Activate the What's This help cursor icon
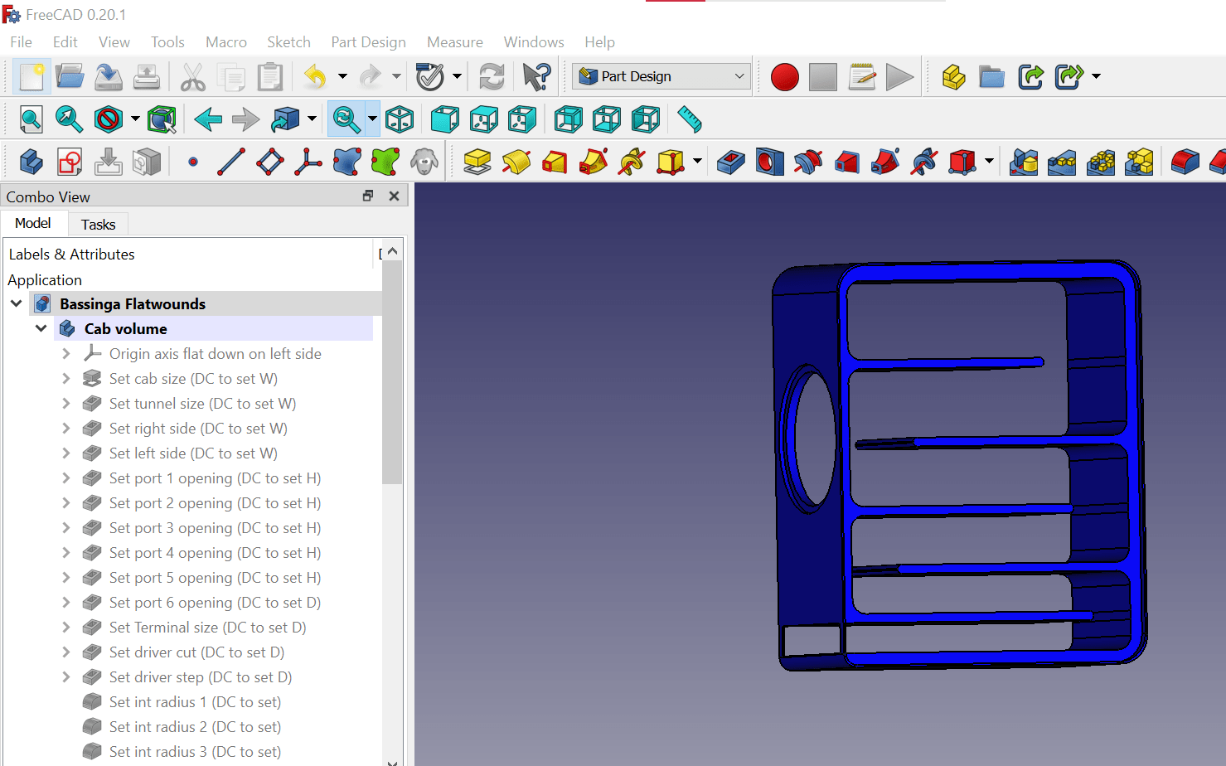Viewport: 1226px width, 766px height. pos(536,77)
